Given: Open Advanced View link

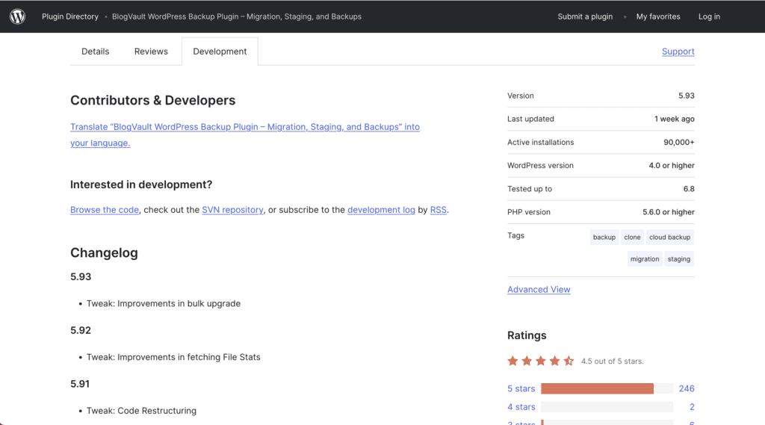Looking at the screenshot, I should click(x=539, y=289).
